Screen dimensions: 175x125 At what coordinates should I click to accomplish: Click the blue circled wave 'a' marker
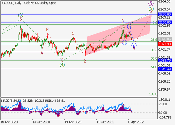coord(124,43)
